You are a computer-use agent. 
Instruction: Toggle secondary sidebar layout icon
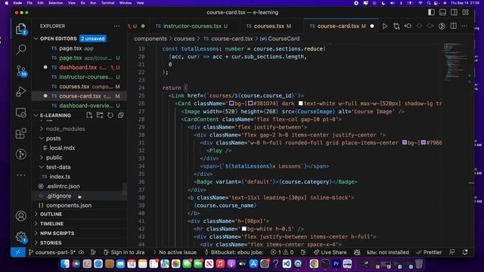pos(454,12)
